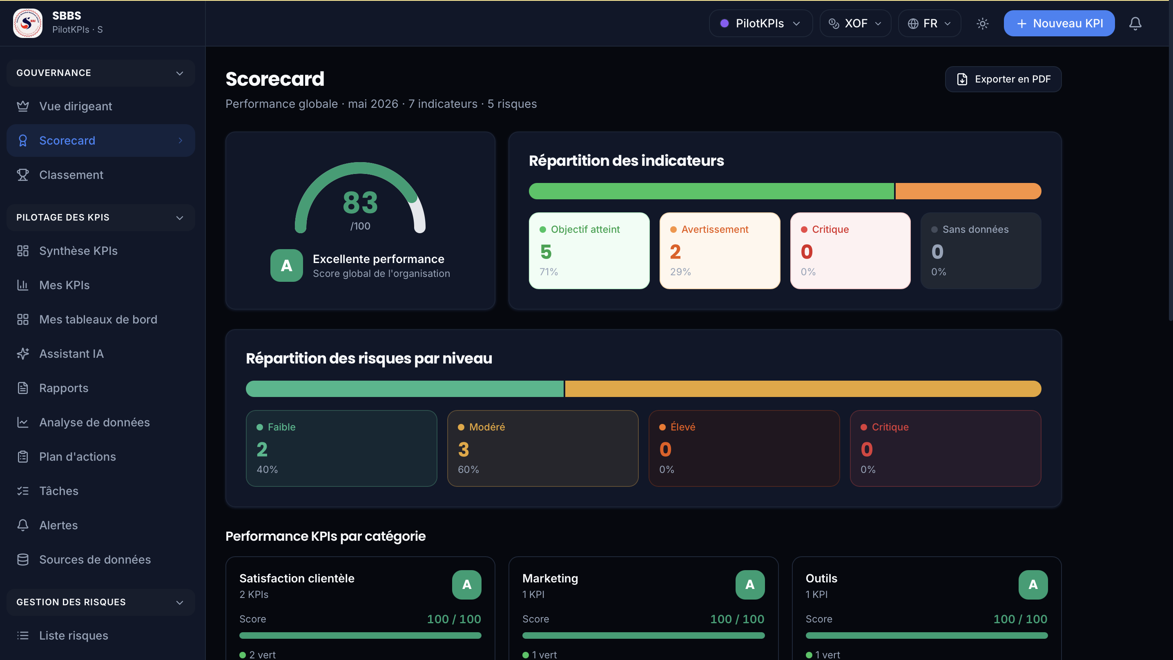Click the bell icon beside Alertes
This screenshot has height=660, width=1173.
[23, 525]
